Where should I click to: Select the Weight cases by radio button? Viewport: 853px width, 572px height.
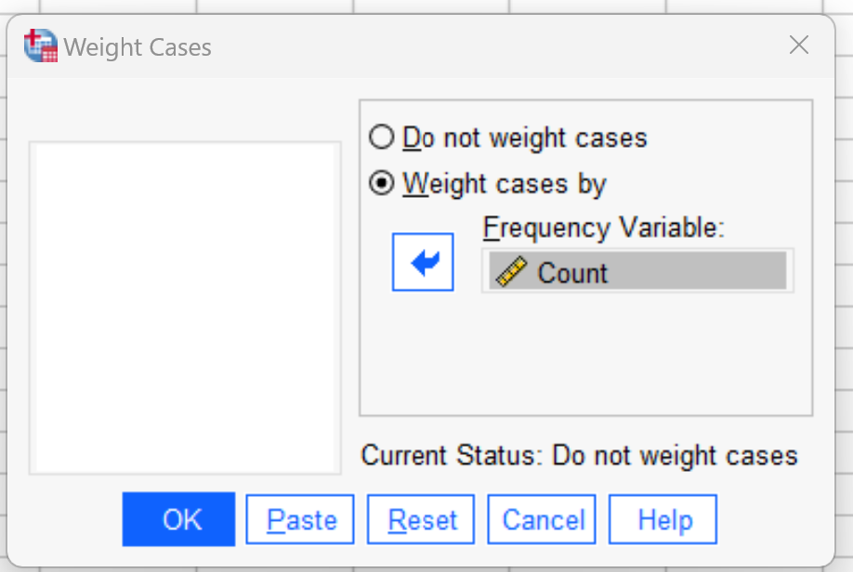pos(381,183)
